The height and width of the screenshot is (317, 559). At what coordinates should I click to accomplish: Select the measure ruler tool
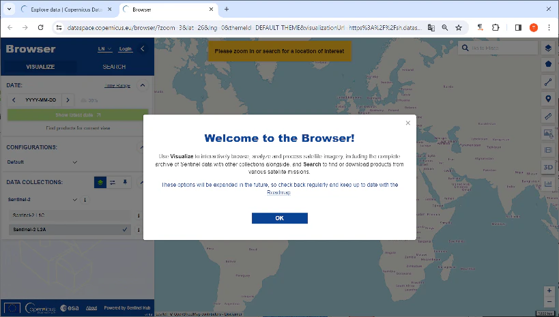point(548,116)
